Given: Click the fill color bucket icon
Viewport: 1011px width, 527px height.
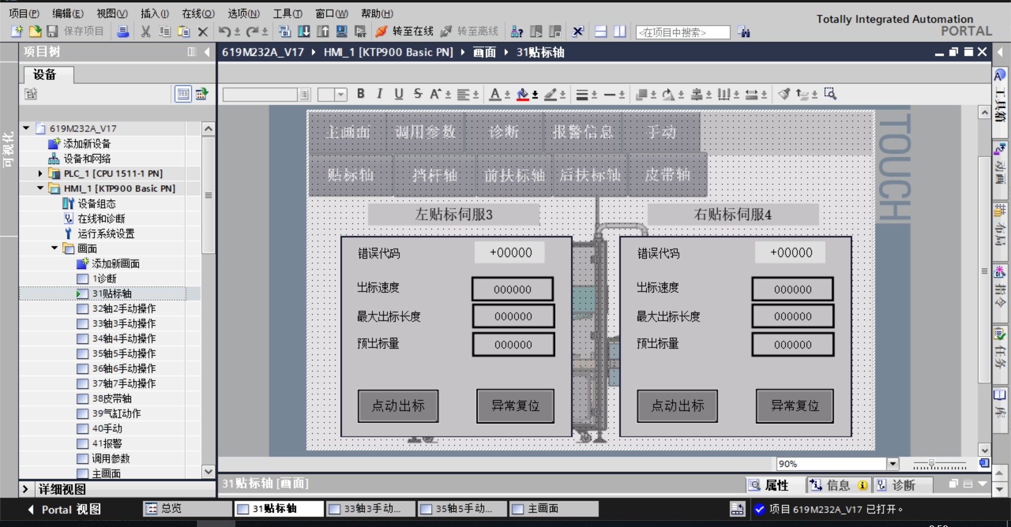Looking at the screenshot, I should tap(522, 94).
